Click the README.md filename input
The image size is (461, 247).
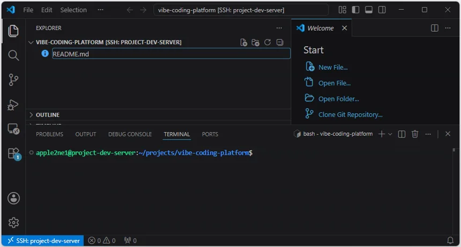[171, 54]
